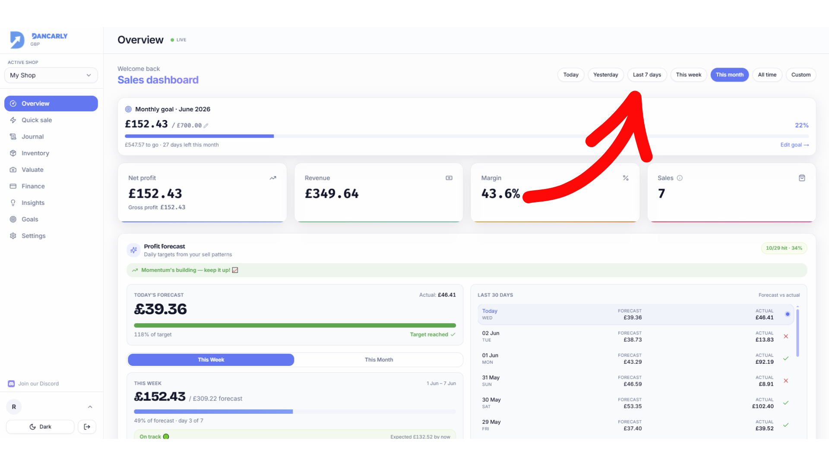Viewport: 829px width, 466px height.
Task: Click the Dancarly logo icon
Action: (x=17, y=40)
